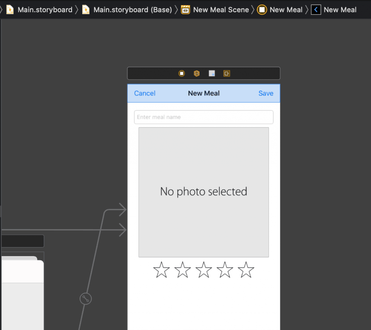371x330 pixels.
Task: Click the Main.storyboard (Base) file icon
Action: point(86,10)
